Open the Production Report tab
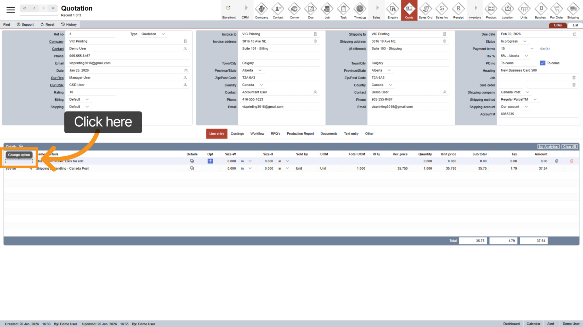This screenshot has height=327, width=583. (x=300, y=134)
